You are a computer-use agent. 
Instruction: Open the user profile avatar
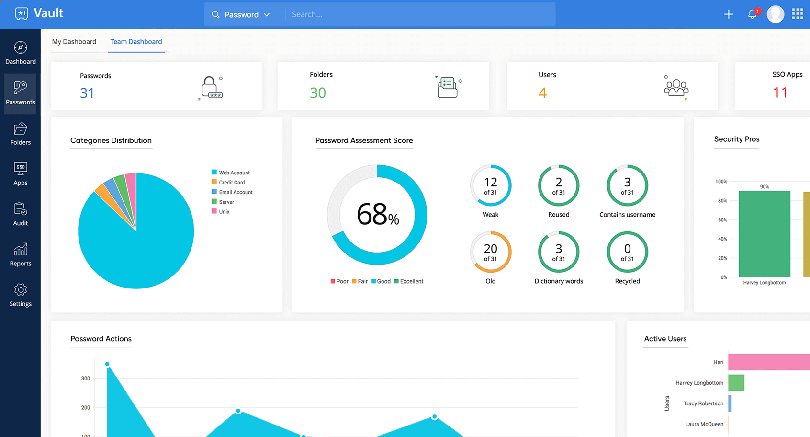click(x=775, y=14)
